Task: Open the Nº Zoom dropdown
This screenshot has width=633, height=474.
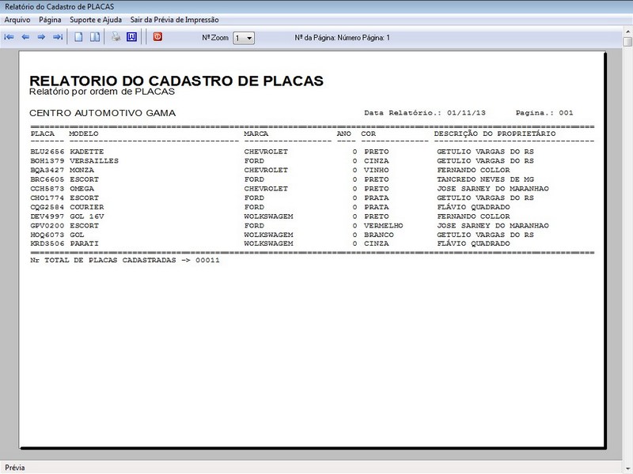Action: (x=244, y=38)
